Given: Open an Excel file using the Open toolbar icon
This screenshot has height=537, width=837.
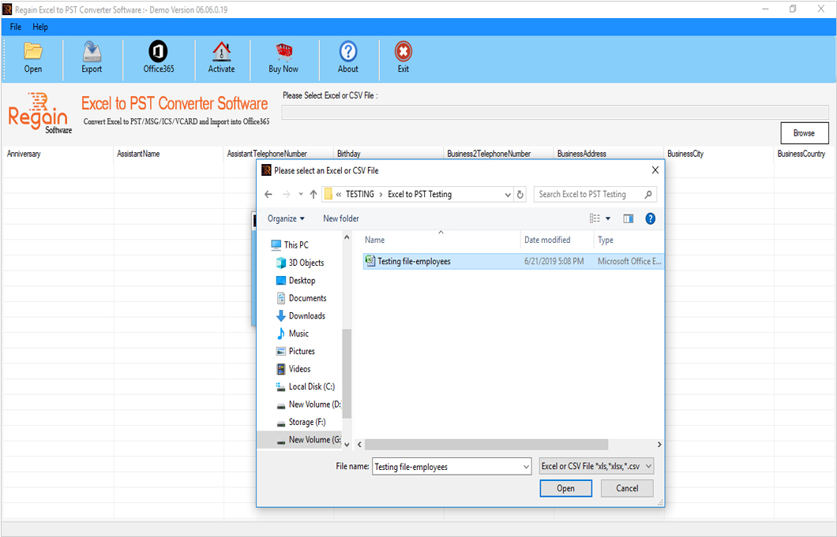Looking at the screenshot, I should click(32, 57).
